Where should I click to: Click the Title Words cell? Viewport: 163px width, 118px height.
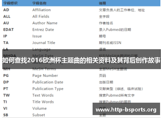[43, 102]
